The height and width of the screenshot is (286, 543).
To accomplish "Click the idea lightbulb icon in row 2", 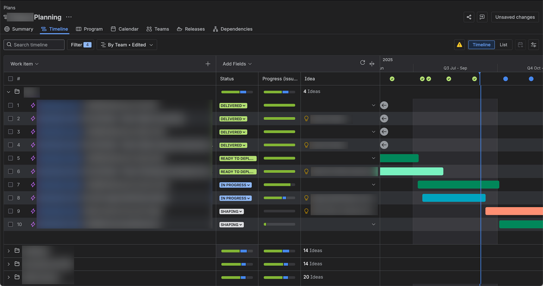I will tap(306, 119).
